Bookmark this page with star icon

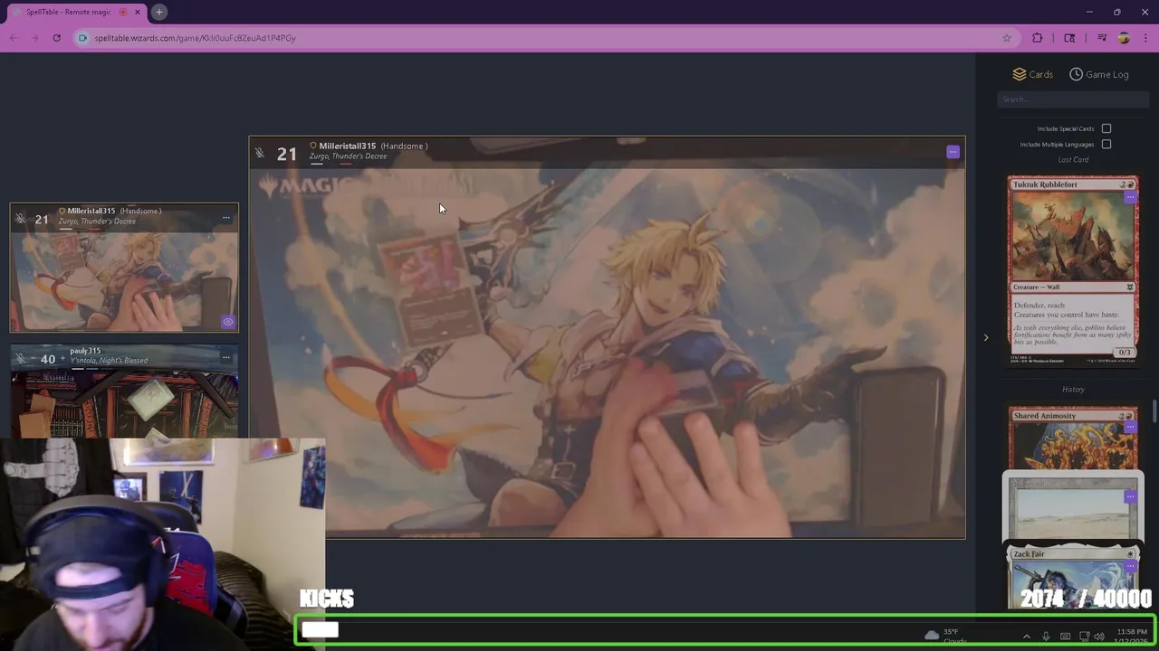click(x=1006, y=38)
